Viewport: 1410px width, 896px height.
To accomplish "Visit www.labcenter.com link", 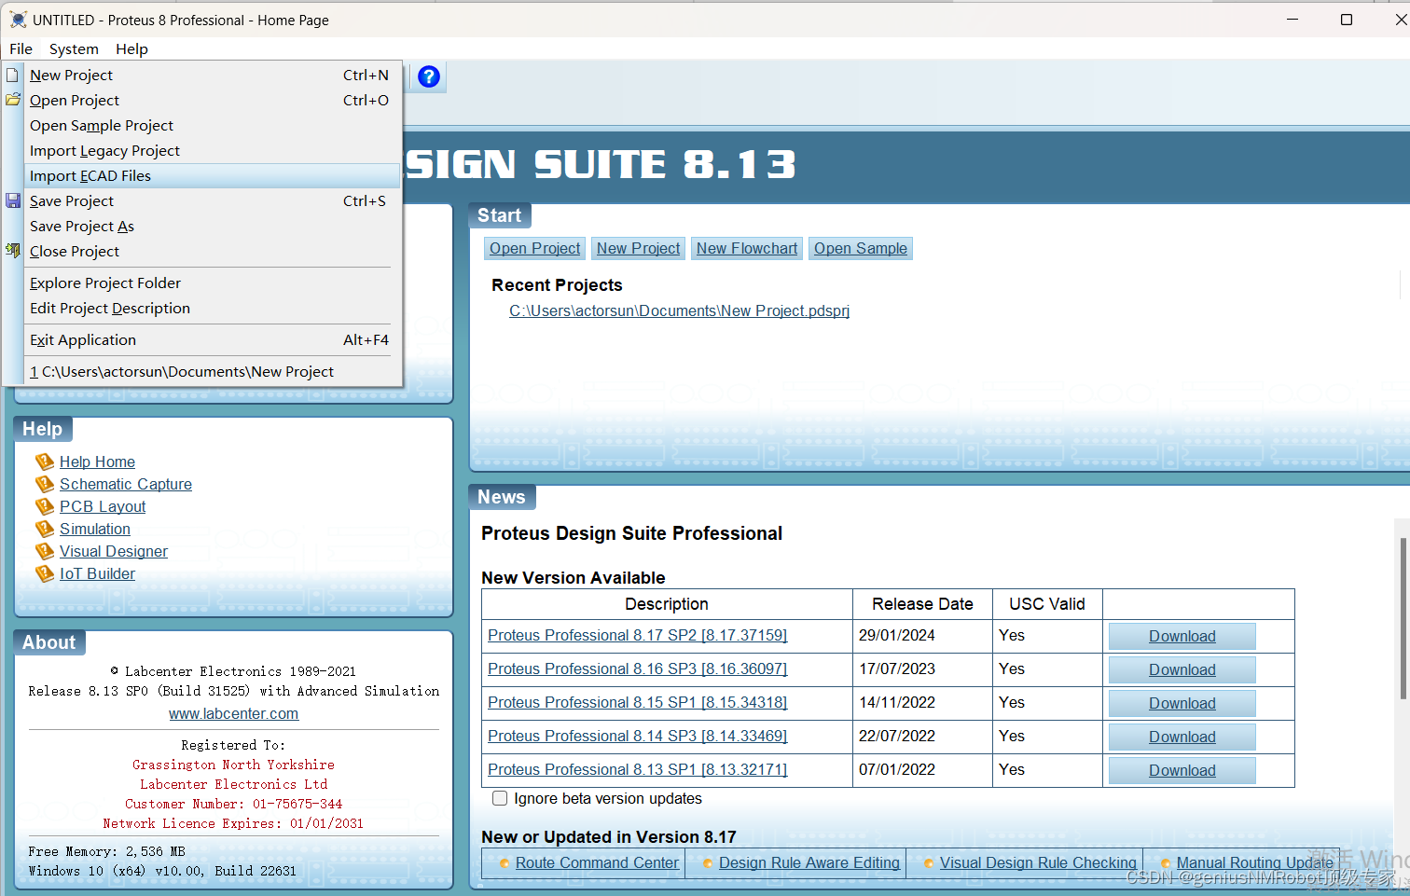I will (x=233, y=713).
